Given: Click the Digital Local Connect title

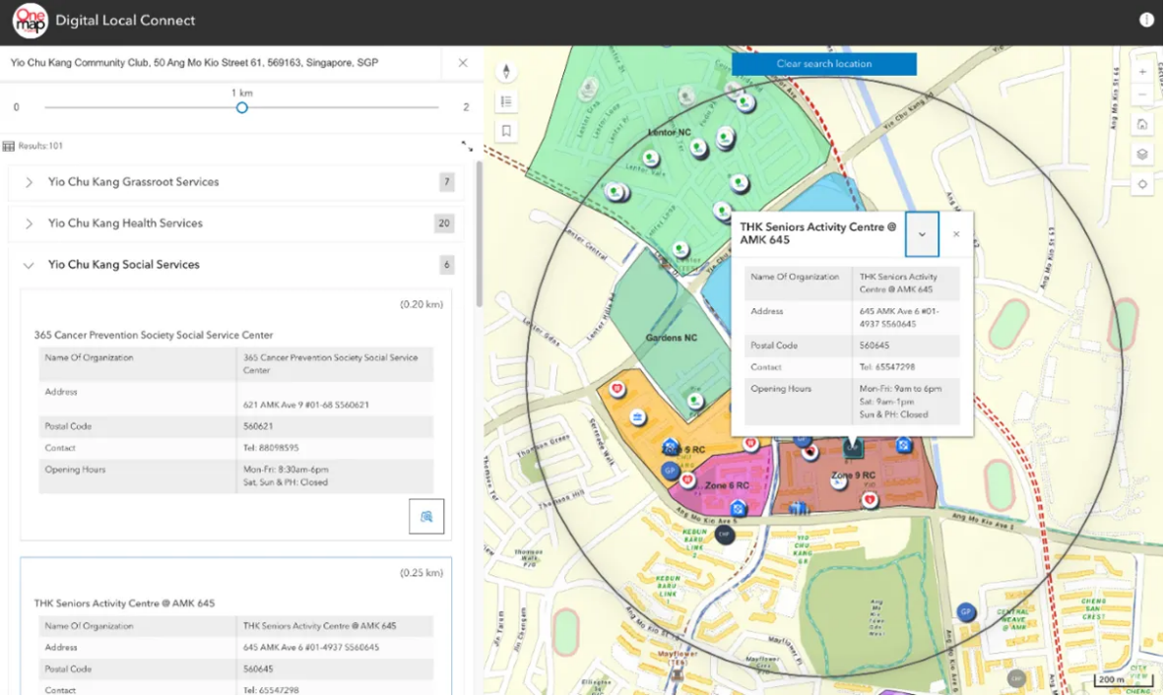Looking at the screenshot, I should (x=125, y=21).
